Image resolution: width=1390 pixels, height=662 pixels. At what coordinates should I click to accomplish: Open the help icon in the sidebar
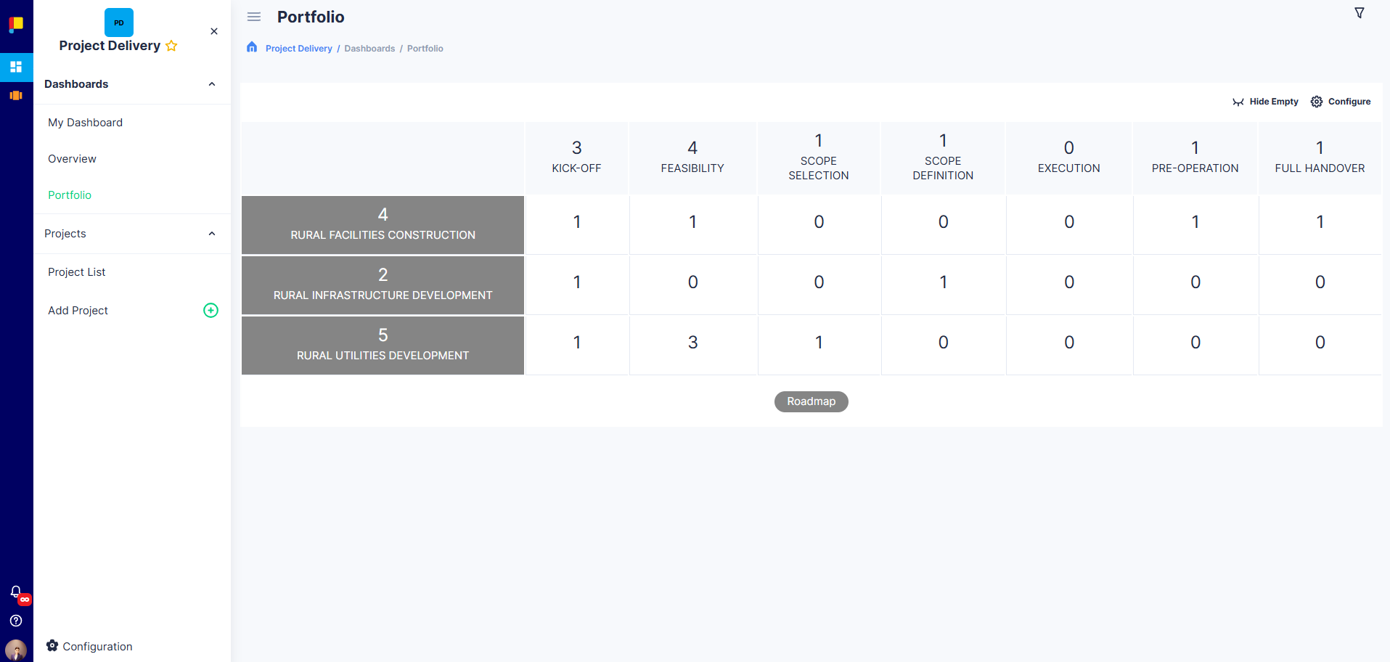(x=15, y=621)
